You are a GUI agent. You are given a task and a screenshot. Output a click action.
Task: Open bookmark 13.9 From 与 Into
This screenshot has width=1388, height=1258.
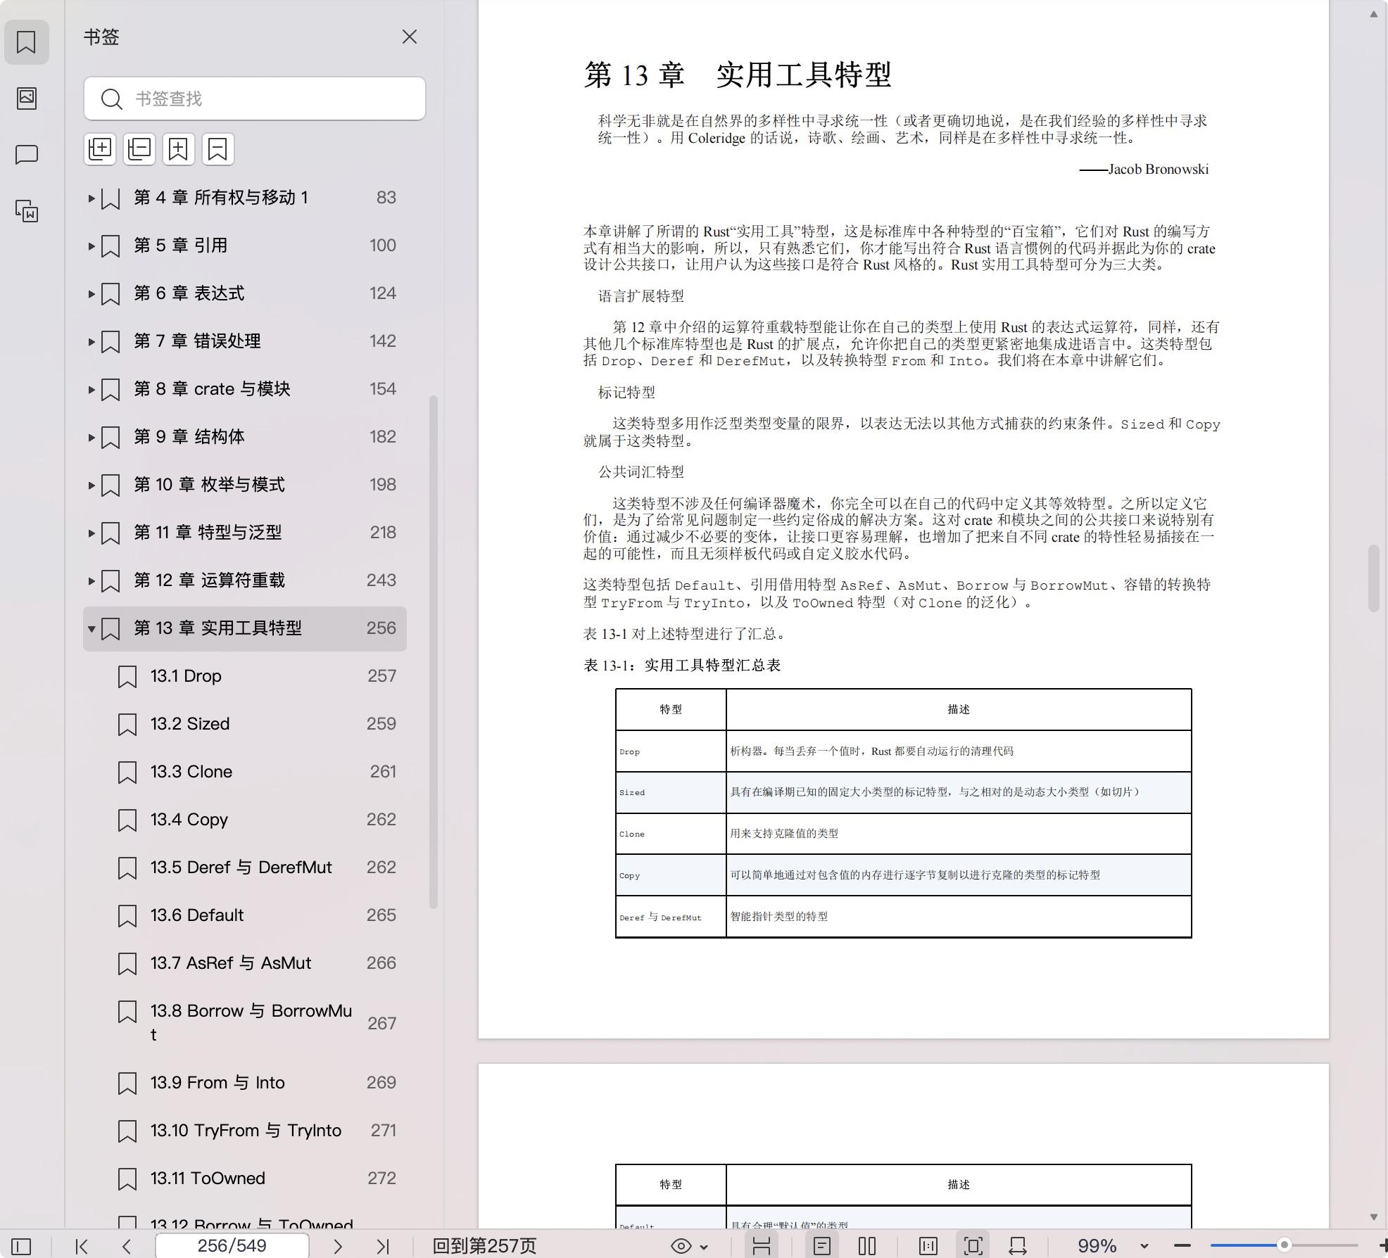pos(245,1083)
